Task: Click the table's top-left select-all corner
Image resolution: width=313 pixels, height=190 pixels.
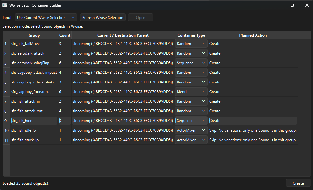Action: [6, 35]
